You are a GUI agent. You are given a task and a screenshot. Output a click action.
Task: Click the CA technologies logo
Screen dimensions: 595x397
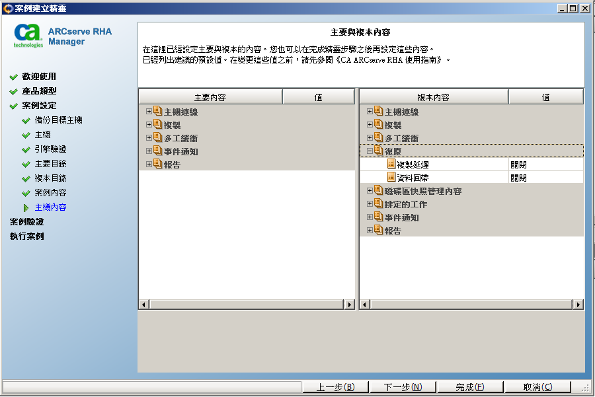coord(28,36)
